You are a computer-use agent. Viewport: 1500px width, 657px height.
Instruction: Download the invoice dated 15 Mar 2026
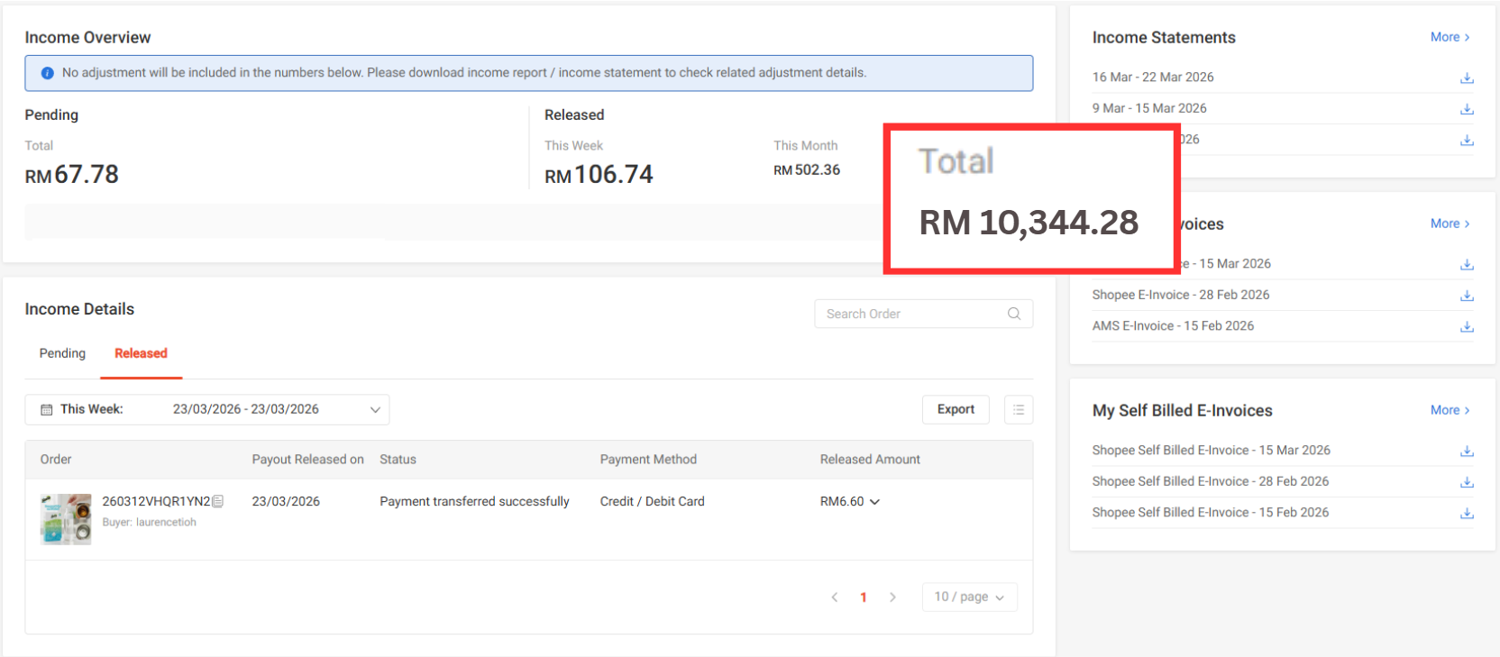click(x=1467, y=264)
